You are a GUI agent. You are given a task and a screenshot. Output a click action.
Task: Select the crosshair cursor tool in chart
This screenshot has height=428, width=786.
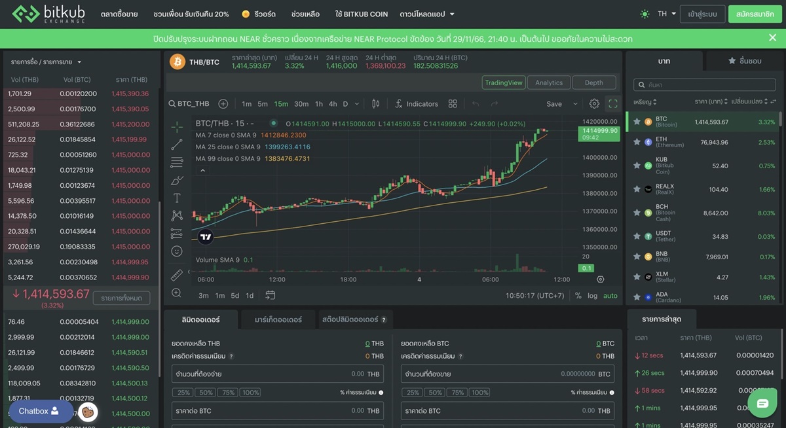pyautogui.click(x=177, y=126)
